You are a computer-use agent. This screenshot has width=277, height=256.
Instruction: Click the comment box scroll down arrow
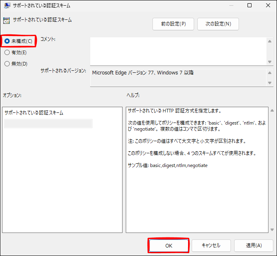pyautogui.click(x=270, y=61)
